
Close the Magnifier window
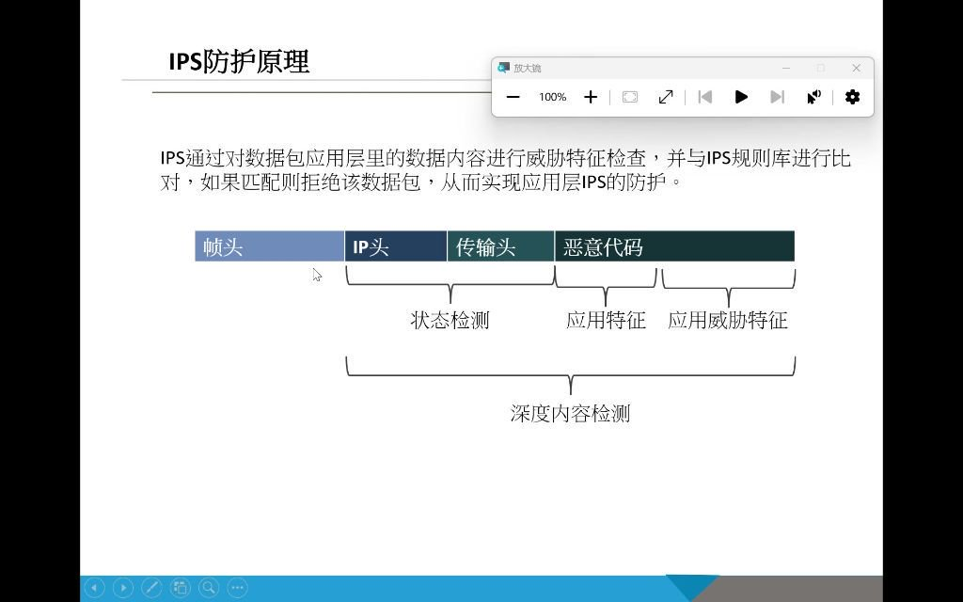pyautogui.click(x=856, y=68)
